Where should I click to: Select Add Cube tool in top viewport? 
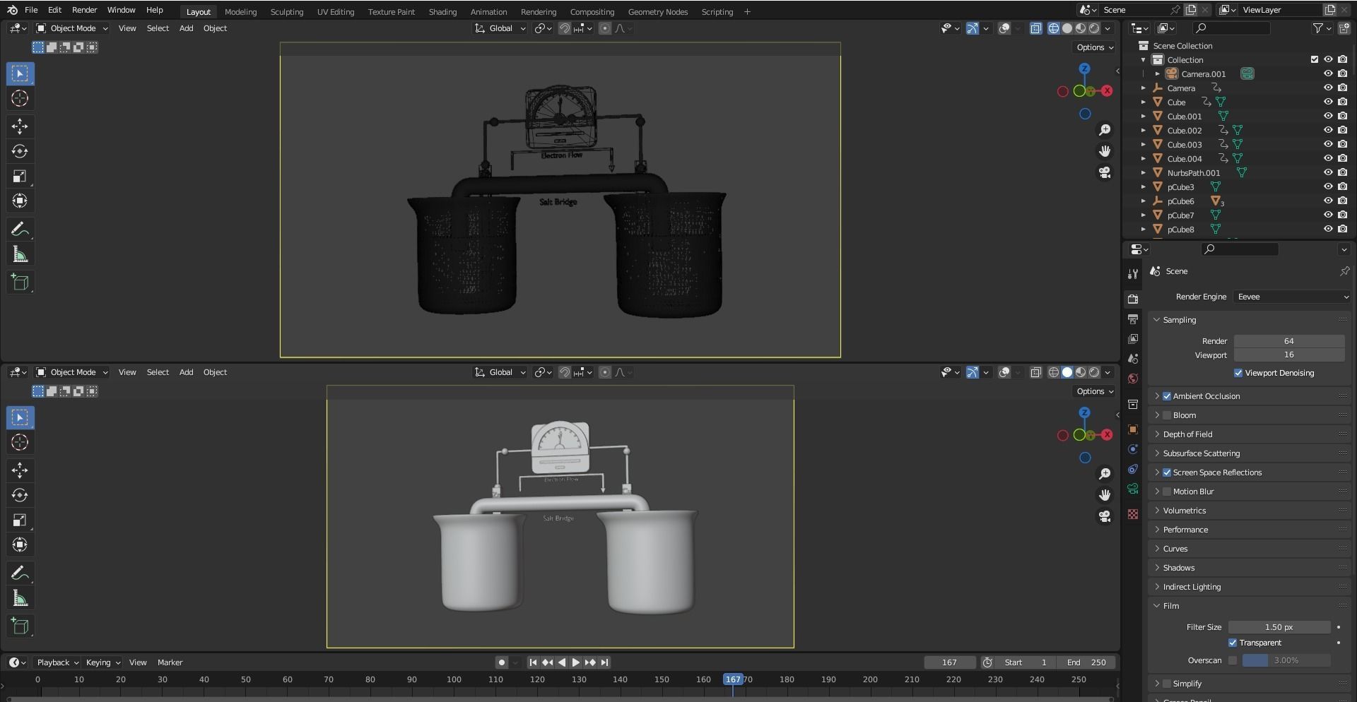coord(20,282)
